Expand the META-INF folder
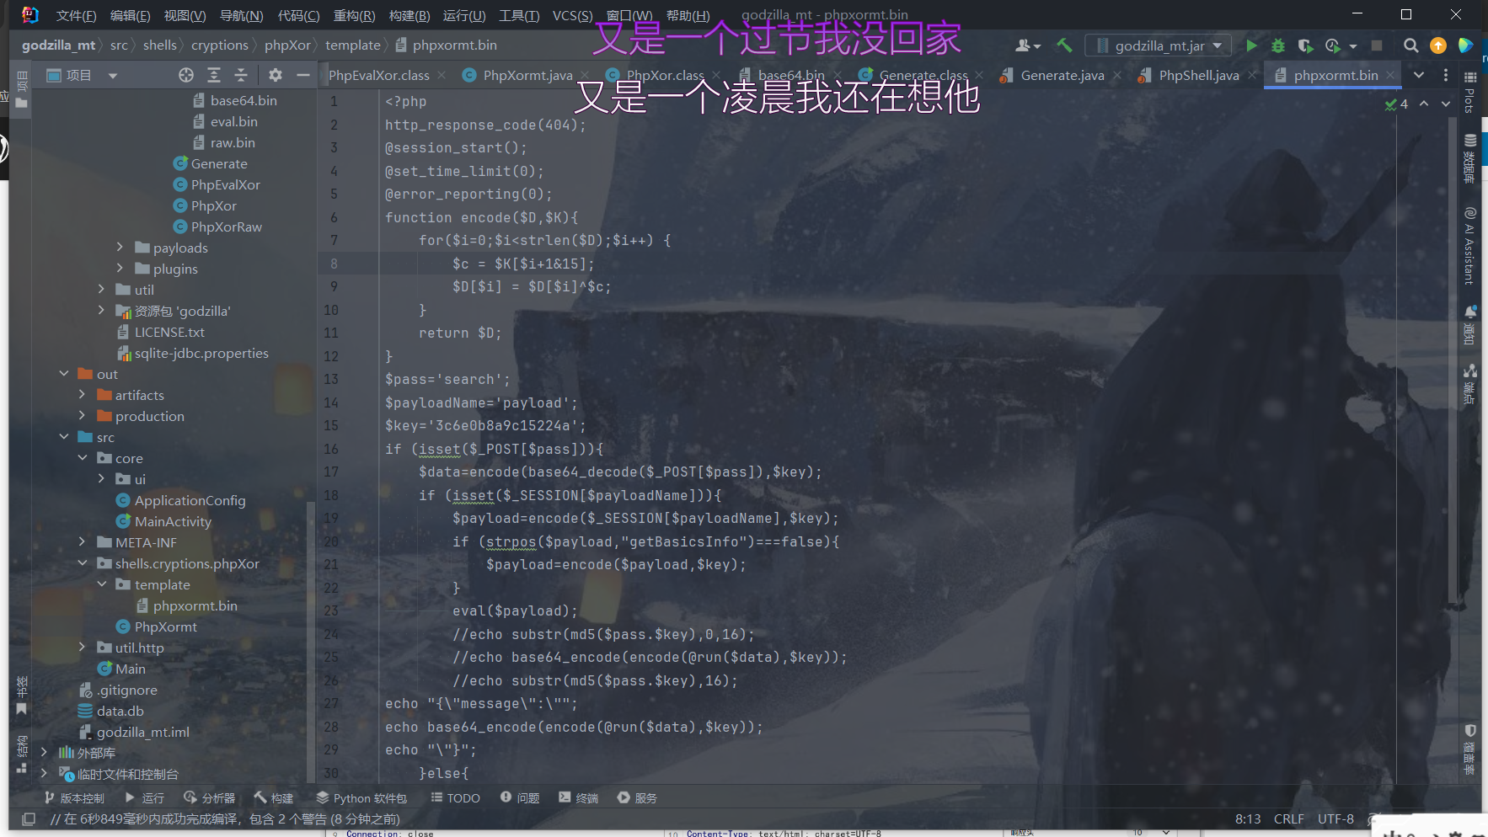This screenshot has height=837, width=1488. click(82, 541)
